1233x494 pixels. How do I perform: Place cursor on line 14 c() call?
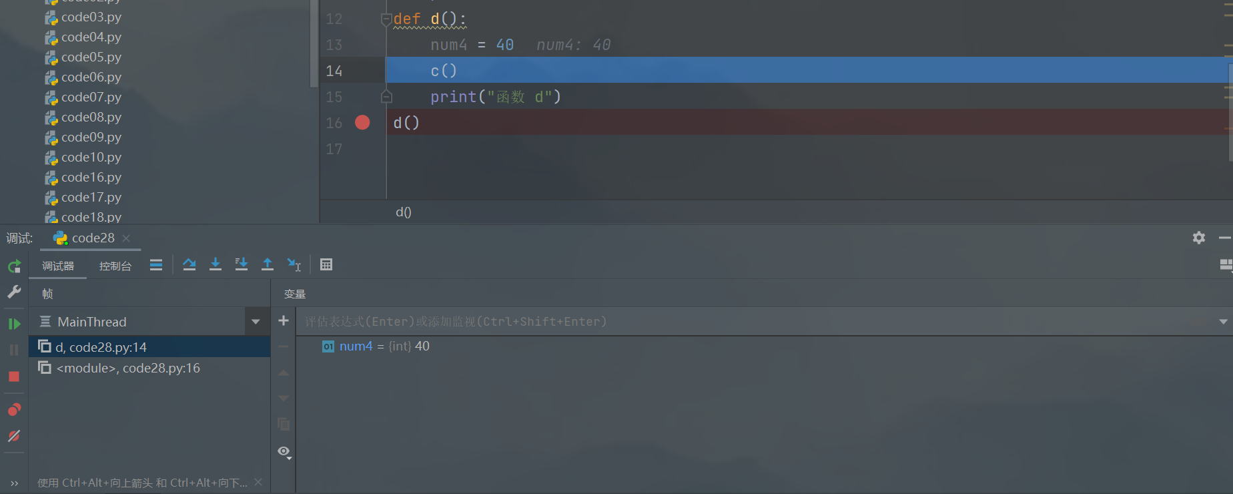coord(444,71)
